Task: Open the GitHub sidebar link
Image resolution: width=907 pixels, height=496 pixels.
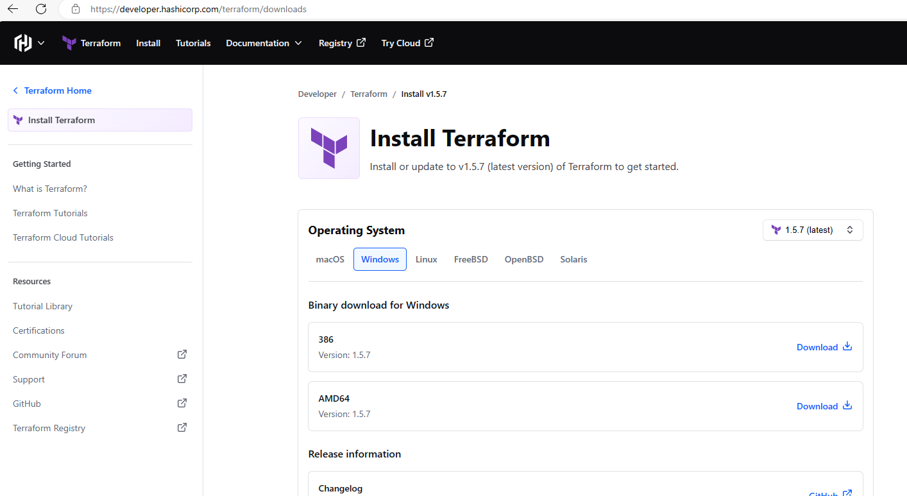Action: point(27,404)
